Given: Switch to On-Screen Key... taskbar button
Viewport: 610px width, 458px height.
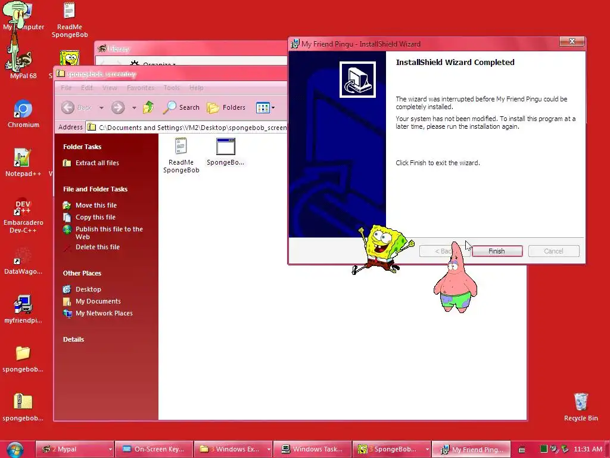Looking at the screenshot, I should pyautogui.click(x=154, y=450).
